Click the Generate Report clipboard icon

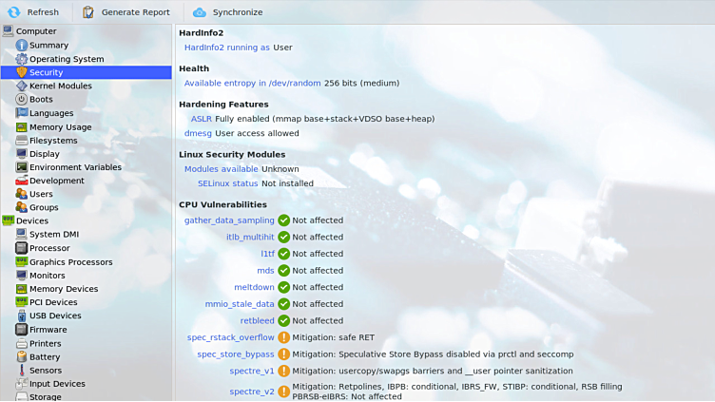pos(88,12)
